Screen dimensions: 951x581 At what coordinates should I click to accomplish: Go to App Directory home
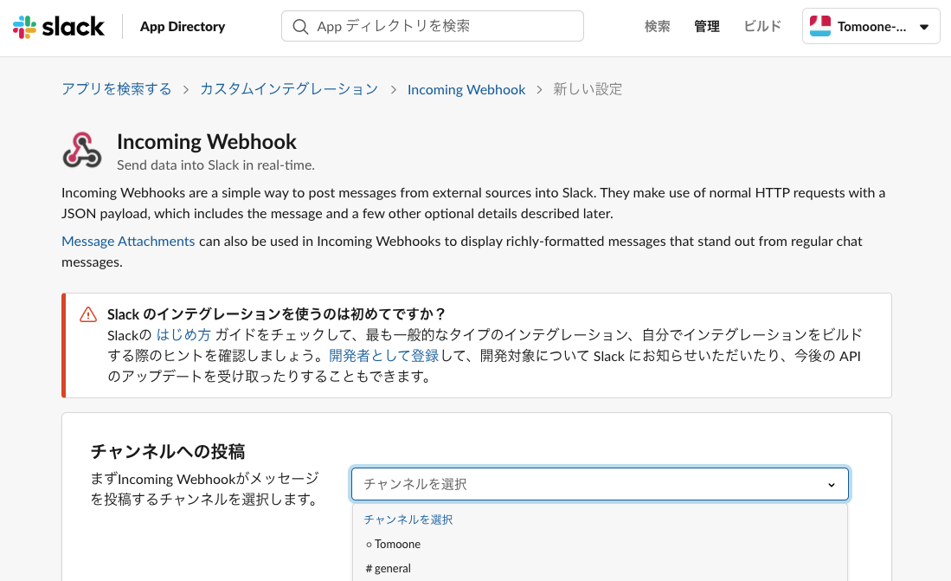click(183, 27)
